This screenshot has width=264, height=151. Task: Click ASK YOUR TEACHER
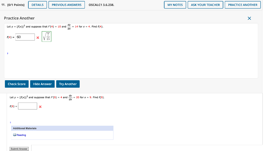point(205,5)
